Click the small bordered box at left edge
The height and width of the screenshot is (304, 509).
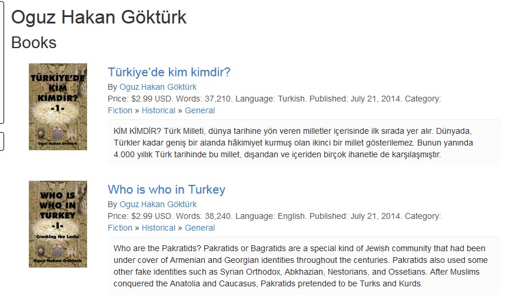(2, 141)
